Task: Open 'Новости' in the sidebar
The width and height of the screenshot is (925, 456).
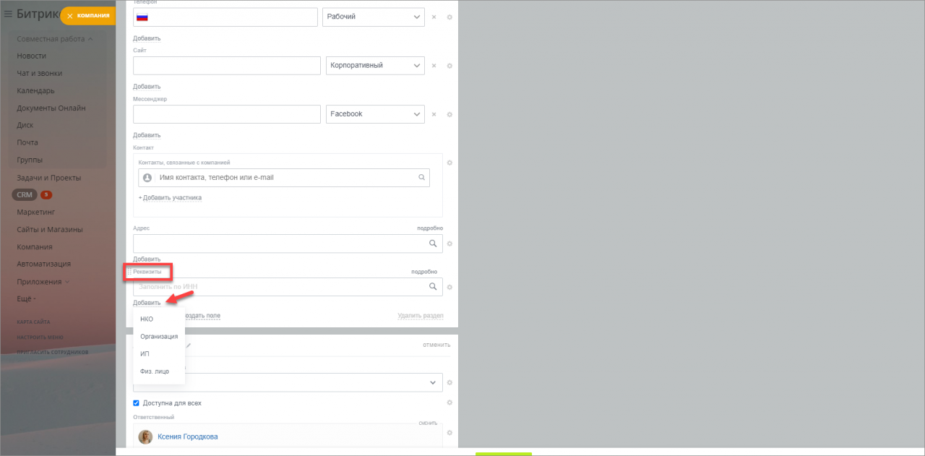Action: pos(32,56)
